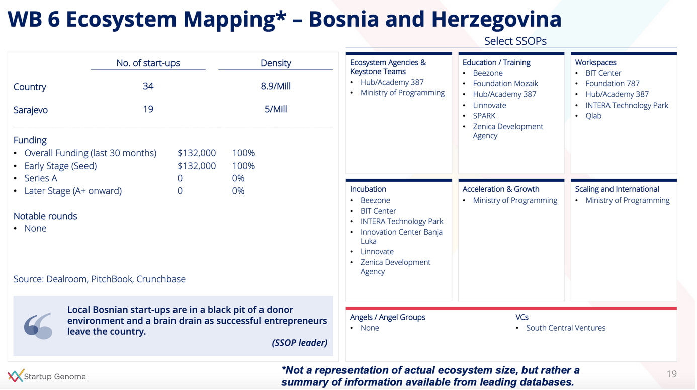Select 'Linnovate' under Incubation
Image resolution: width=697 pixels, height=390 pixels.
tap(377, 252)
